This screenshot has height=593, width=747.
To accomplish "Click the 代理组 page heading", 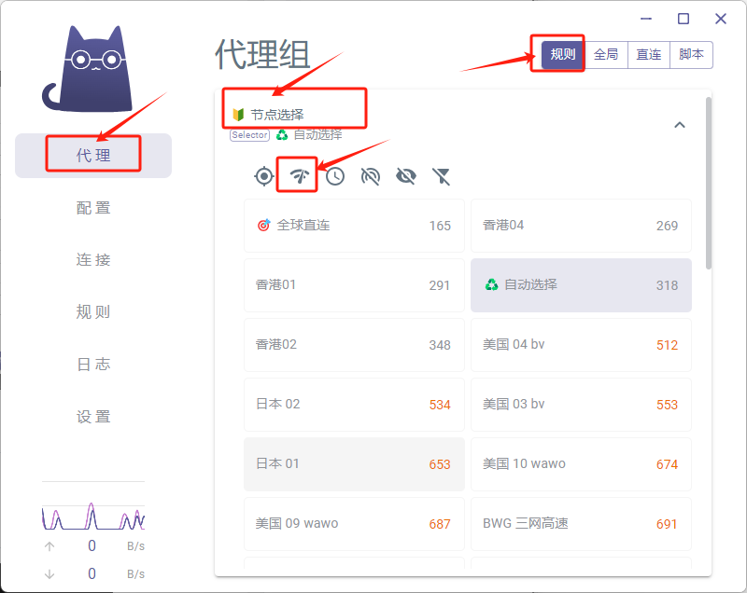I will 263,55.
